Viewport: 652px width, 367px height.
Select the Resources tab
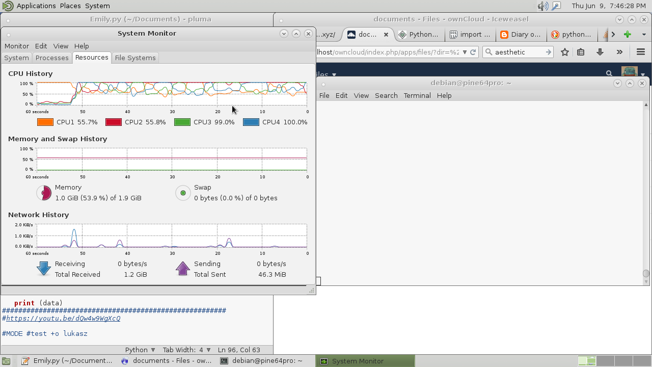[x=92, y=57]
